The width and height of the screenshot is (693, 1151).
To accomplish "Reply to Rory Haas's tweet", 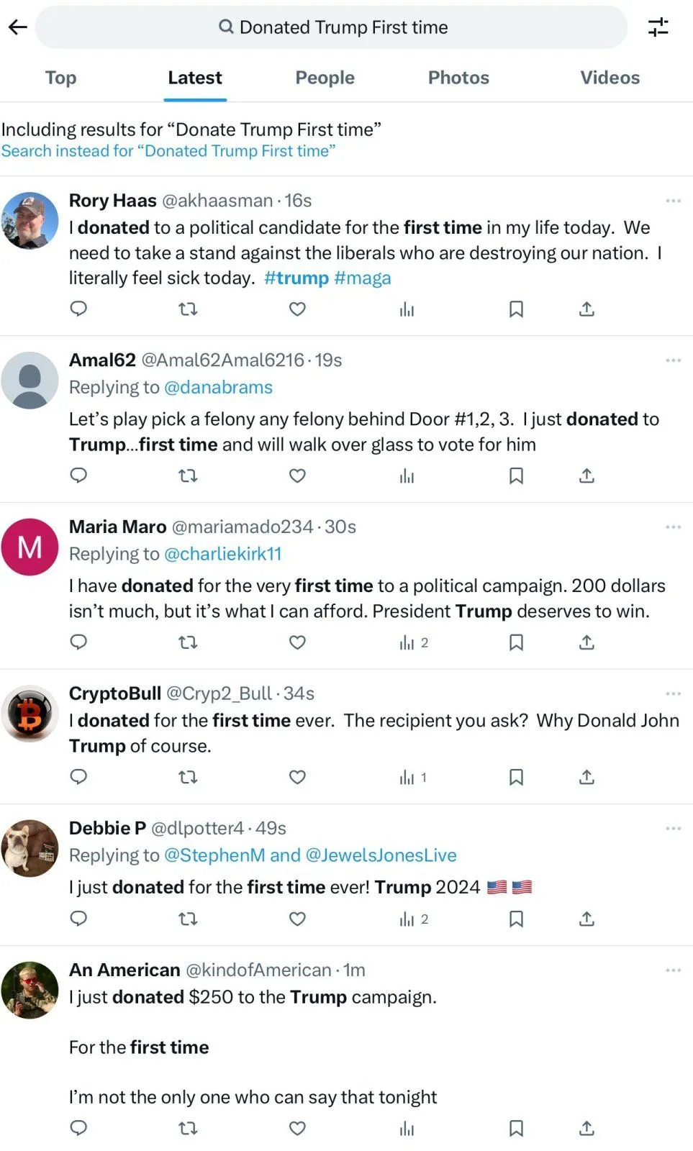I will [78, 309].
